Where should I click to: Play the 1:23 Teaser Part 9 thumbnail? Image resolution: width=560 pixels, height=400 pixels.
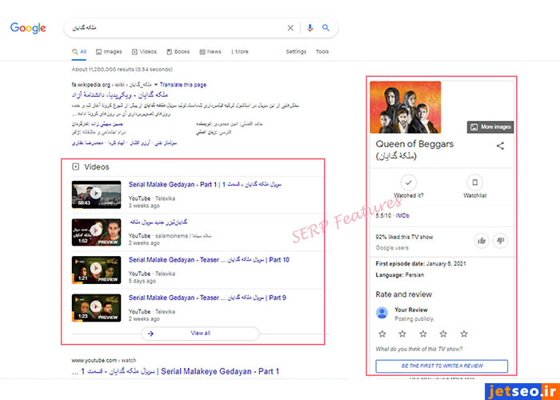coord(97,308)
